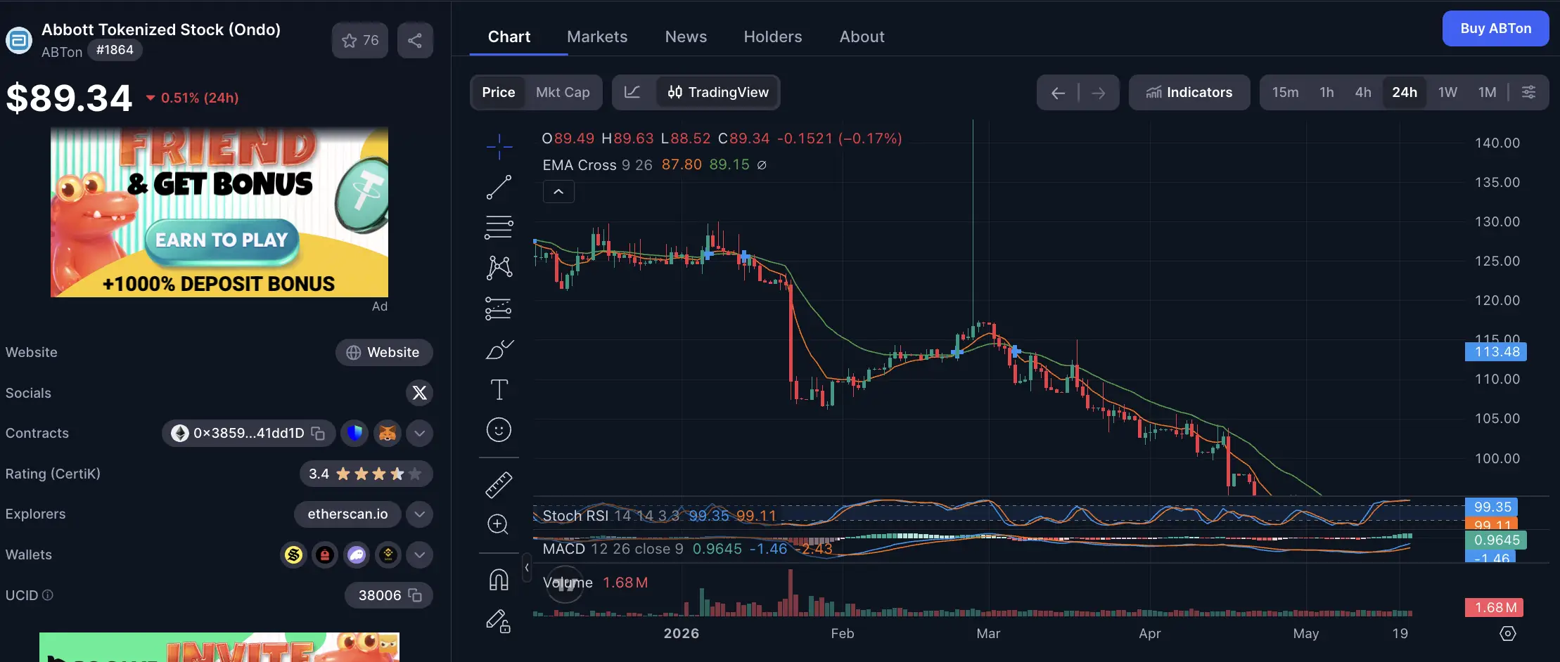Select the pattern drawing tool
Image resolution: width=1560 pixels, height=662 pixels.
point(499,268)
